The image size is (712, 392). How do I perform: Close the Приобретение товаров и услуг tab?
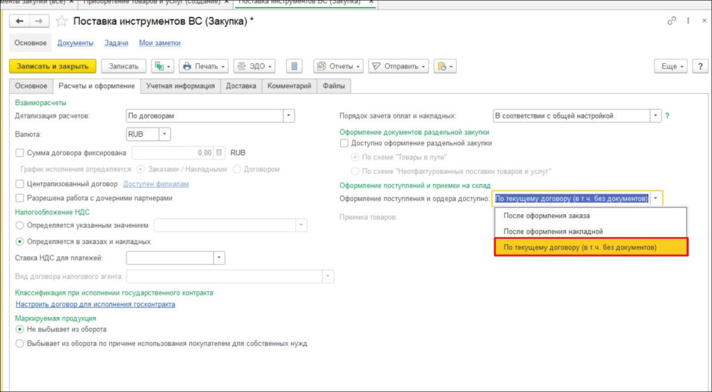coord(227,2)
